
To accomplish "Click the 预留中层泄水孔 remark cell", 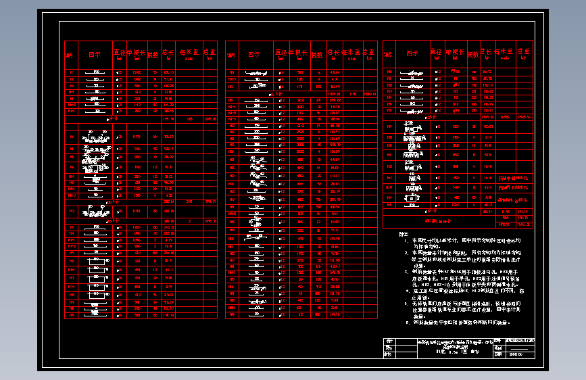I will 513,179.
